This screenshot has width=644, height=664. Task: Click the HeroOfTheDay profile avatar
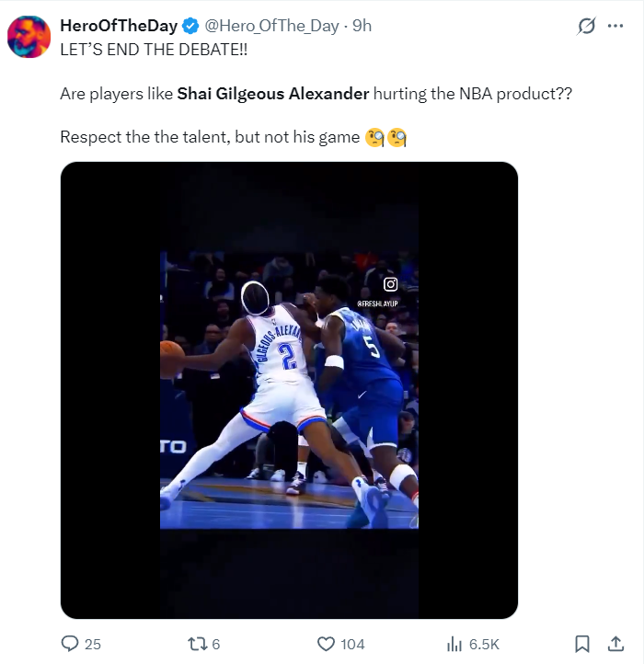[x=29, y=37]
